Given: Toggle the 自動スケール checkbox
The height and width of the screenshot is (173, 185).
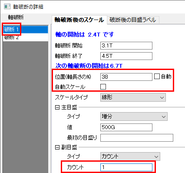Looking at the screenshot, I should (x=103, y=87).
